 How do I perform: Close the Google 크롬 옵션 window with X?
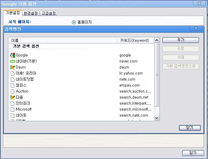(x=199, y=3)
